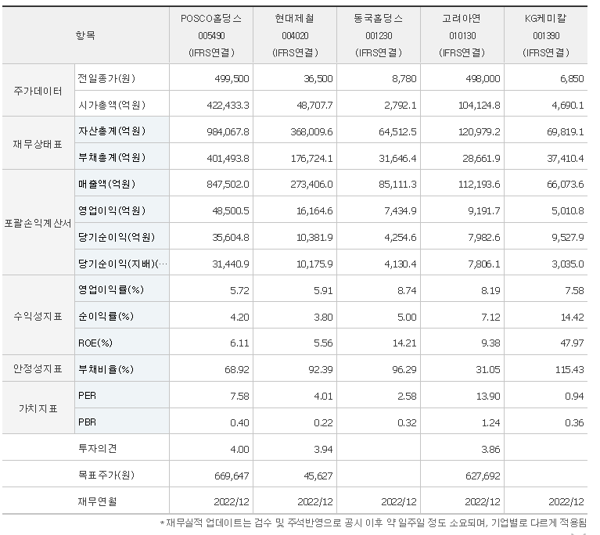The image size is (600, 535).
Task: Click the 순이익률(%) row label
Action: (x=106, y=317)
